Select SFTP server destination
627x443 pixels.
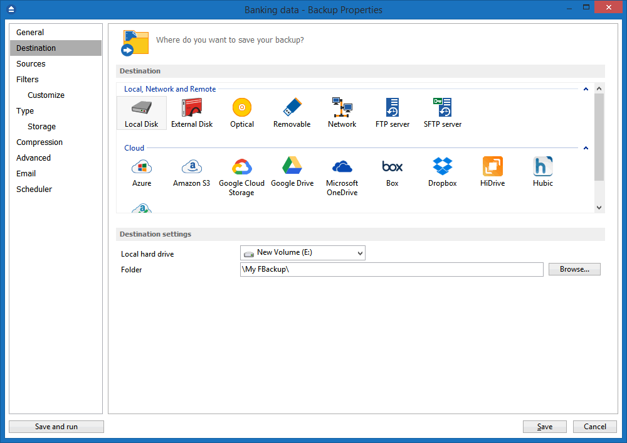point(443,113)
